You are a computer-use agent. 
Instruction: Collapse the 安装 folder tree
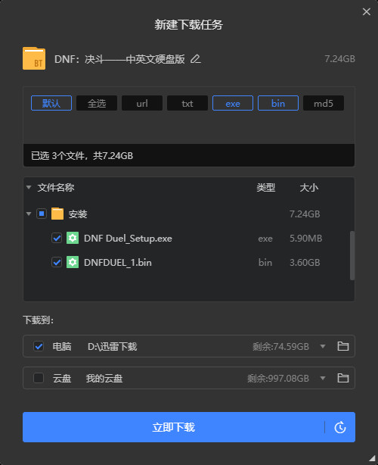[29, 214]
